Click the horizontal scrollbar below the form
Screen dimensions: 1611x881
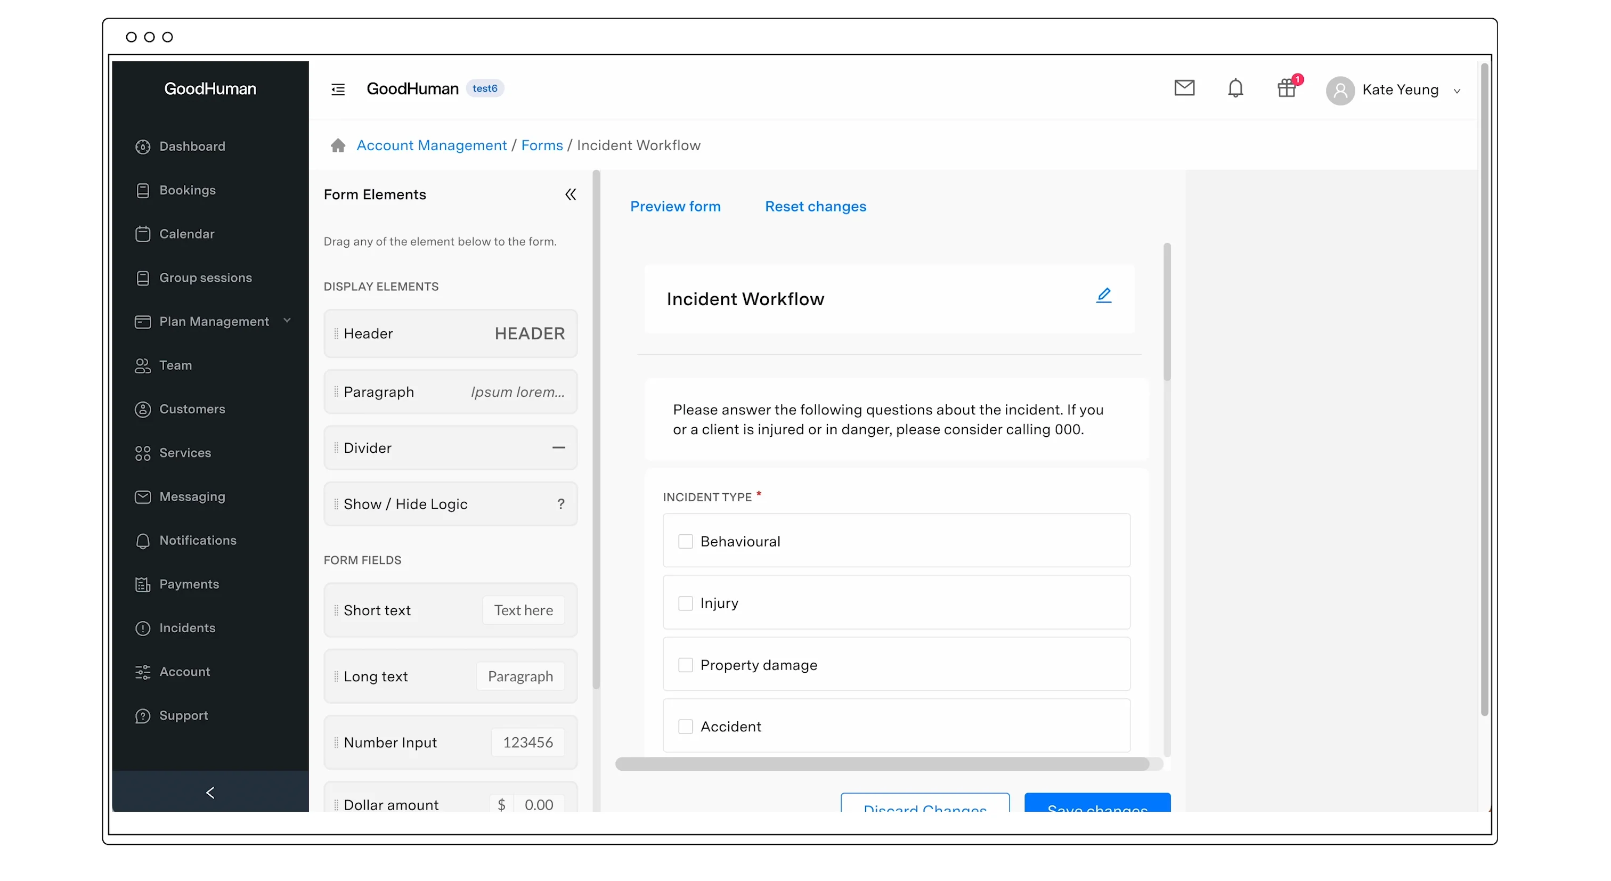(882, 764)
